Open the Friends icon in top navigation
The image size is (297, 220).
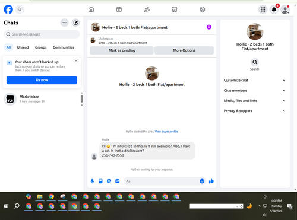point(147,9)
